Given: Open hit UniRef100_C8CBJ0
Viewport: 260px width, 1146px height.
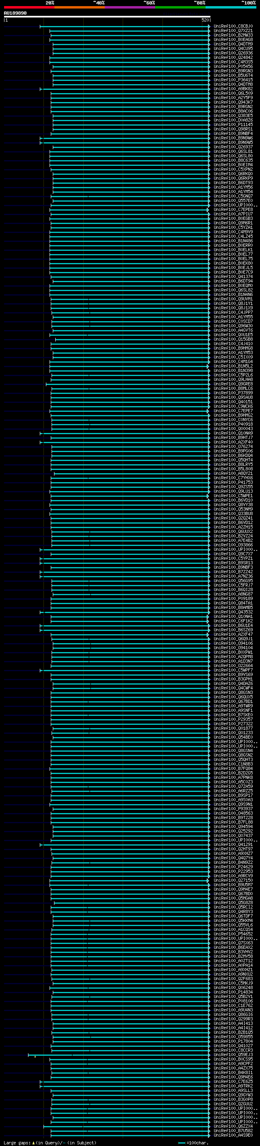Looking at the screenshot, I should [x=233, y=26].
